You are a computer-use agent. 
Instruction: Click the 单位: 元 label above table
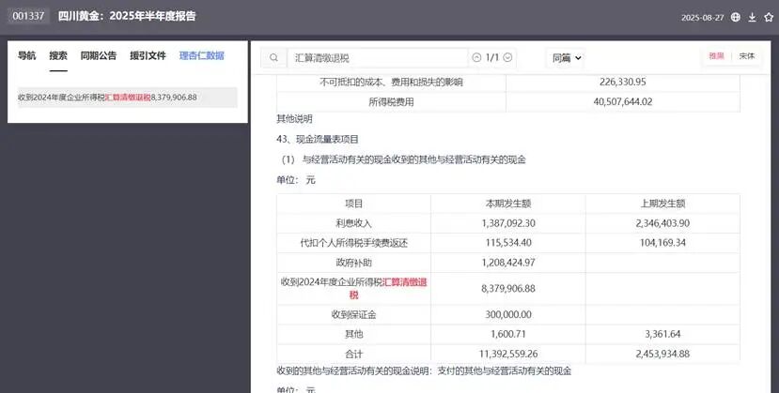pos(296,180)
